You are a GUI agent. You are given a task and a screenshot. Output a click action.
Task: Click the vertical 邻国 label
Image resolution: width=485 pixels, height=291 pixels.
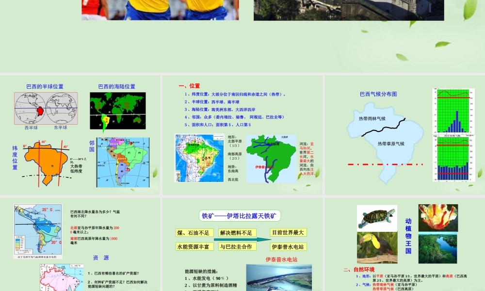point(92,146)
